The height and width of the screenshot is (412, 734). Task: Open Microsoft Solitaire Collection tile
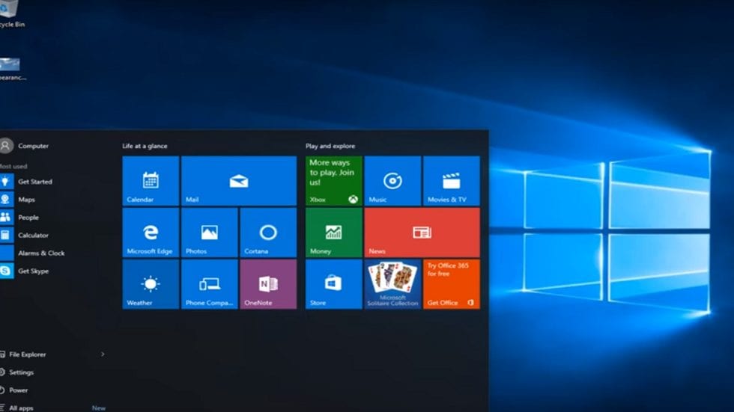click(x=392, y=284)
